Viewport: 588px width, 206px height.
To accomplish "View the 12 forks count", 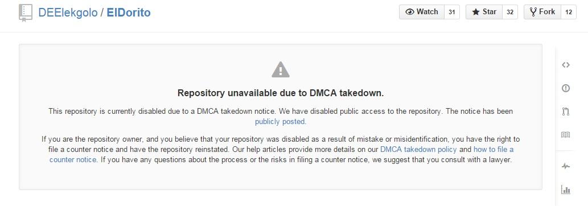I will tap(569, 12).
